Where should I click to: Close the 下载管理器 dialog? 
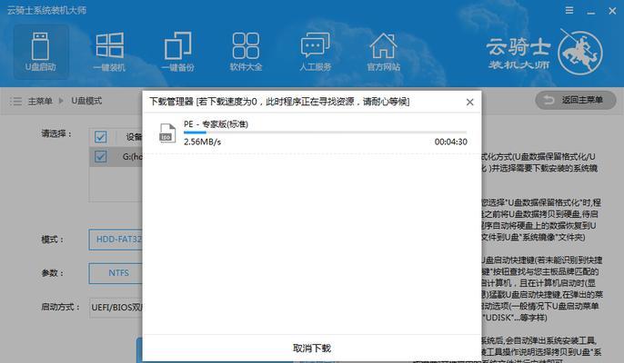pos(470,102)
